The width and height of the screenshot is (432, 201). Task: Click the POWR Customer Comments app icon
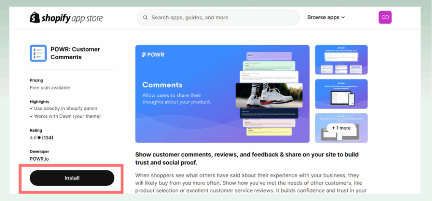[38, 53]
